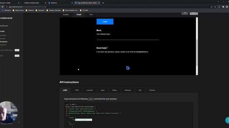This screenshot has width=229, height=128.
Task: Switch API instructions to Go
Action: pos(140,90)
